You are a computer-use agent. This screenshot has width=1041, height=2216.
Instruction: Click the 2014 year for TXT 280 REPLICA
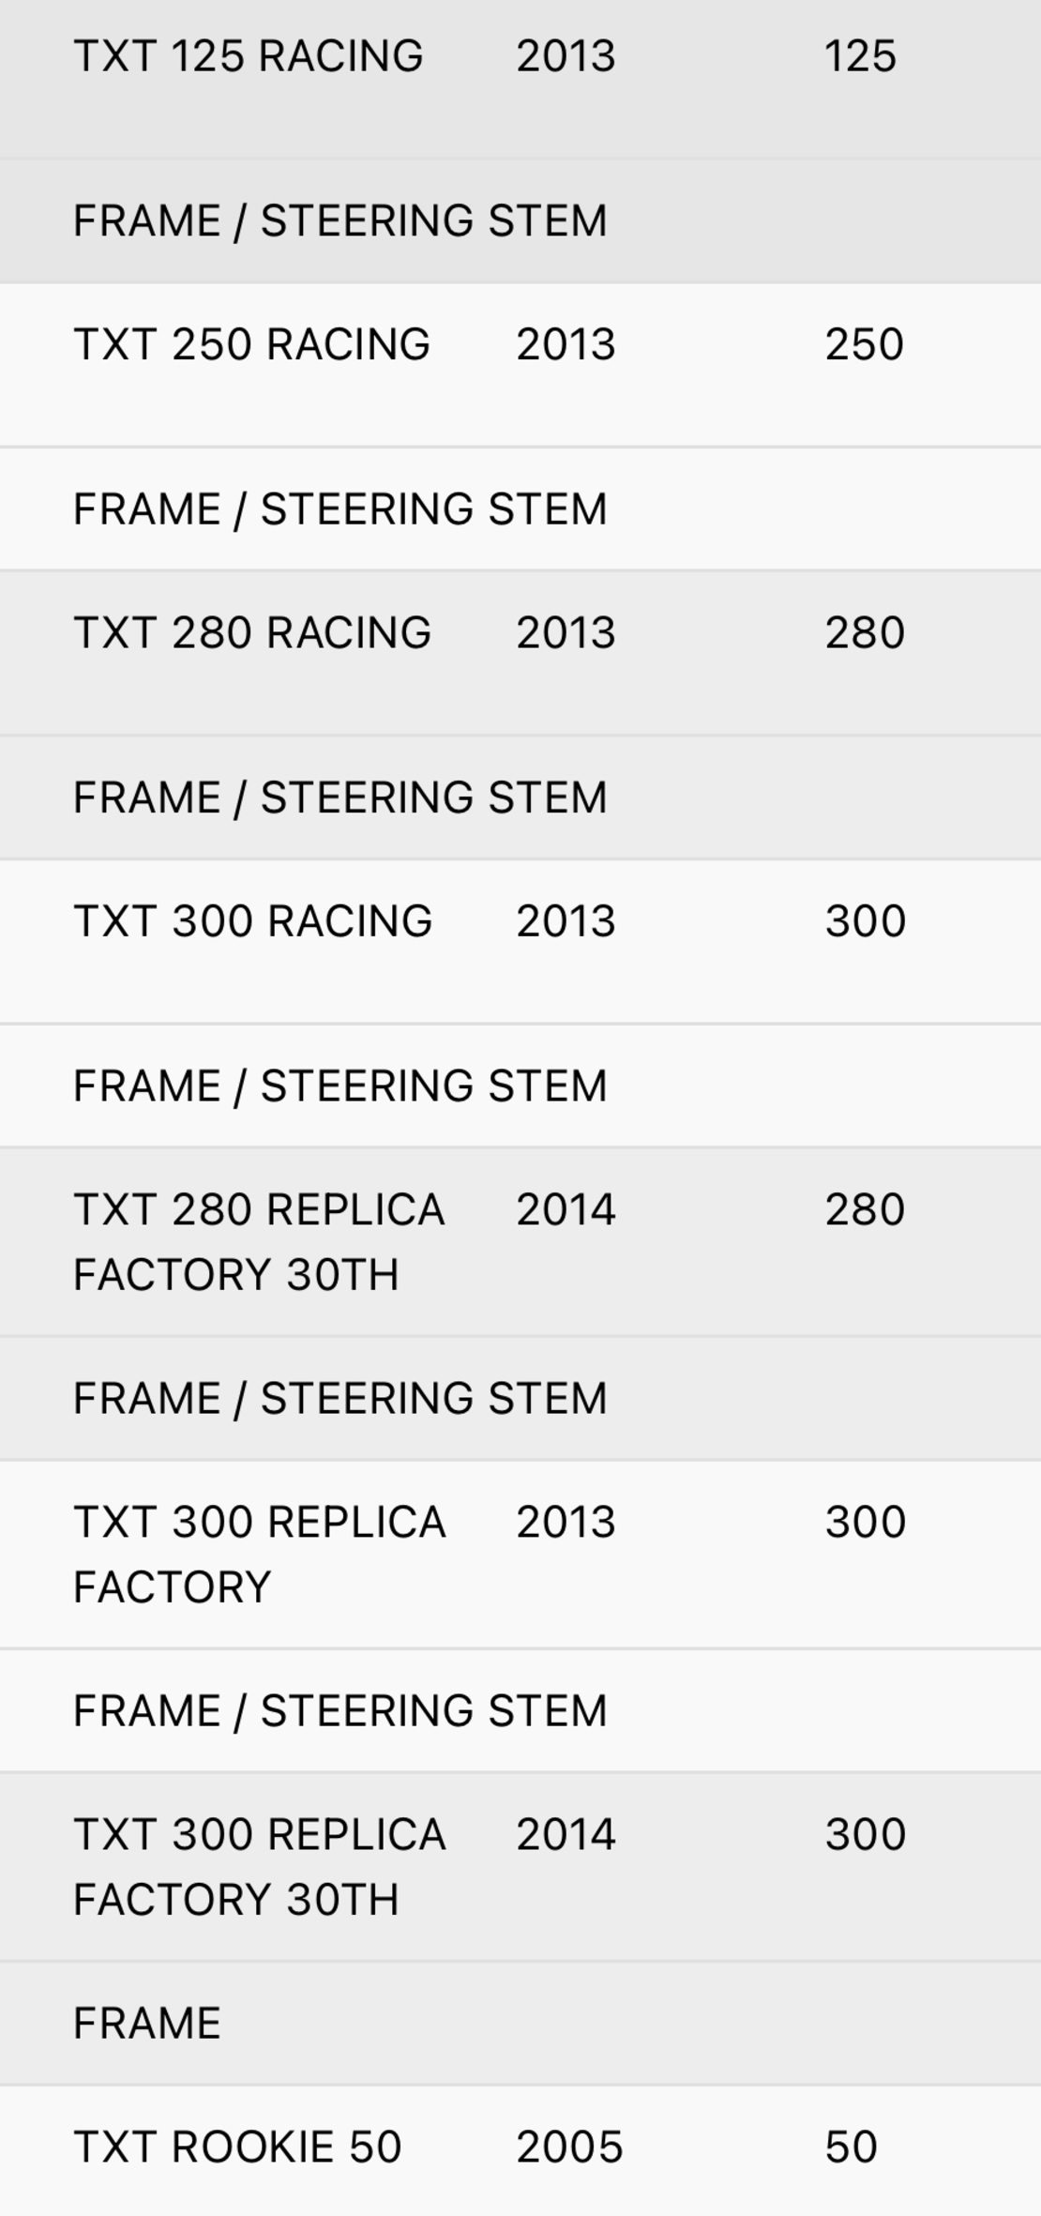[x=566, y=1209]
